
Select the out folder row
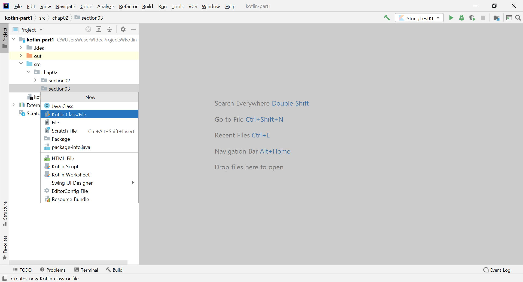(74, 56)
